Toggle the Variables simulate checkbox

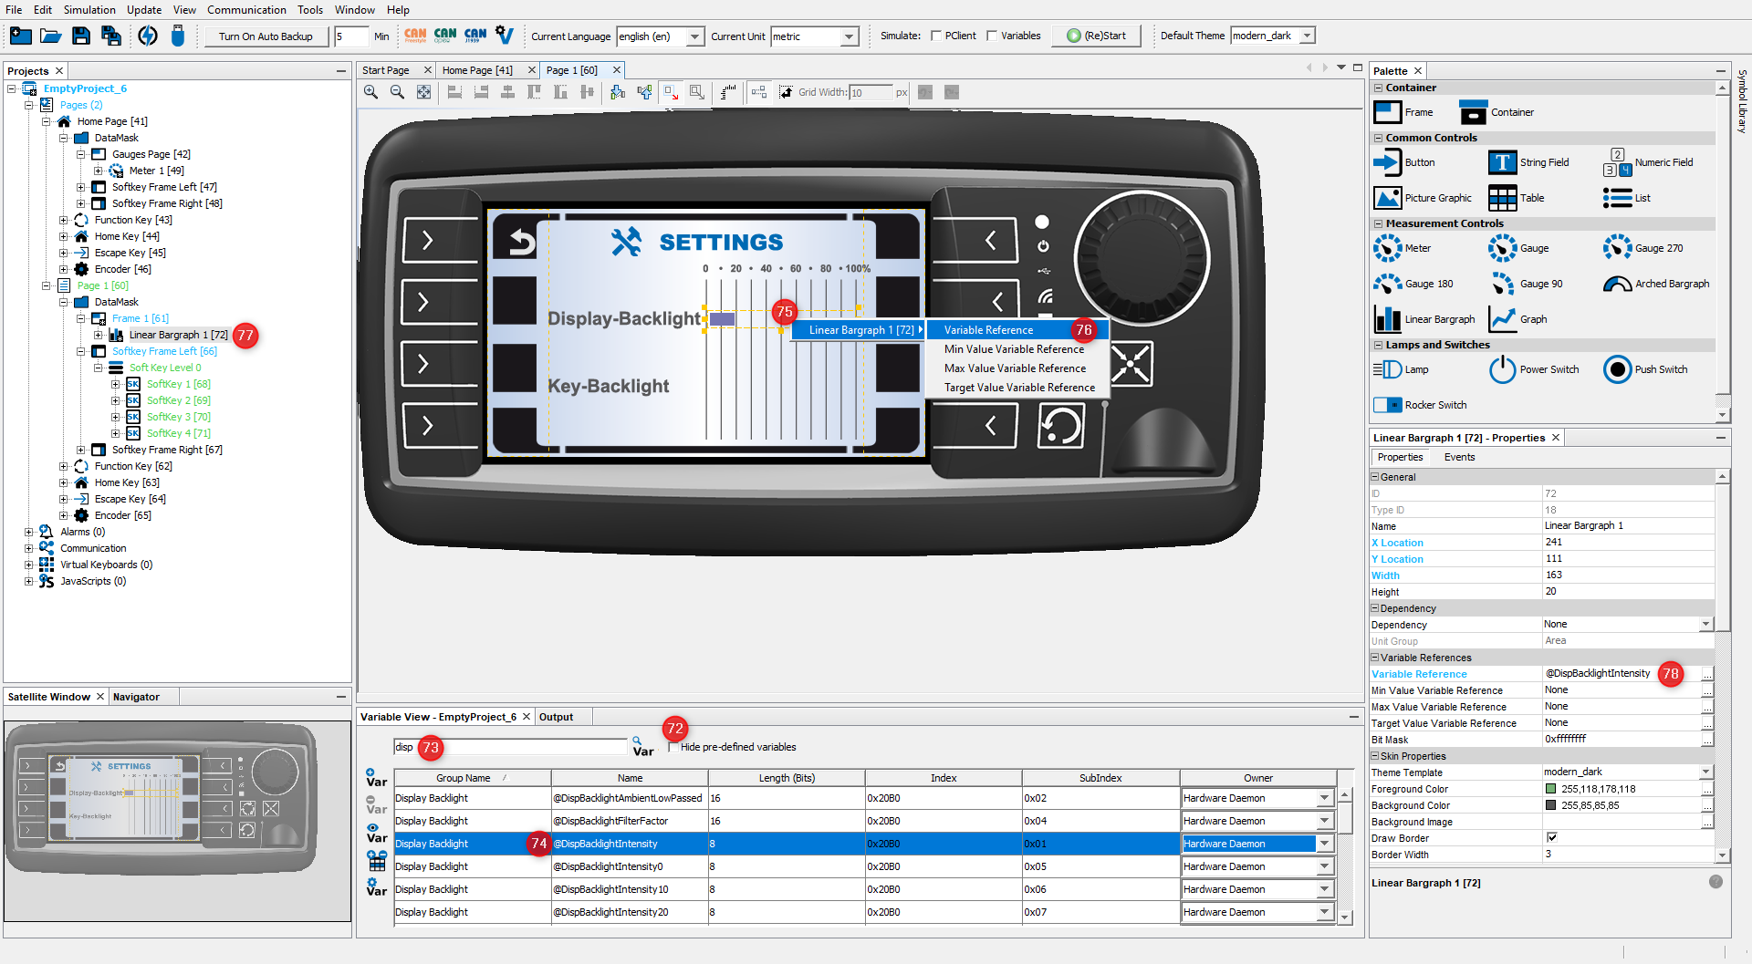pos(992,36)
